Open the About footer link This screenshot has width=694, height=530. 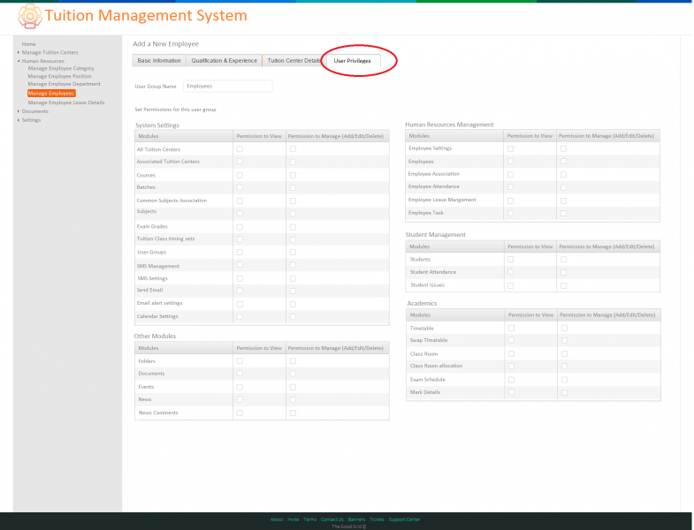coord(277,519)
